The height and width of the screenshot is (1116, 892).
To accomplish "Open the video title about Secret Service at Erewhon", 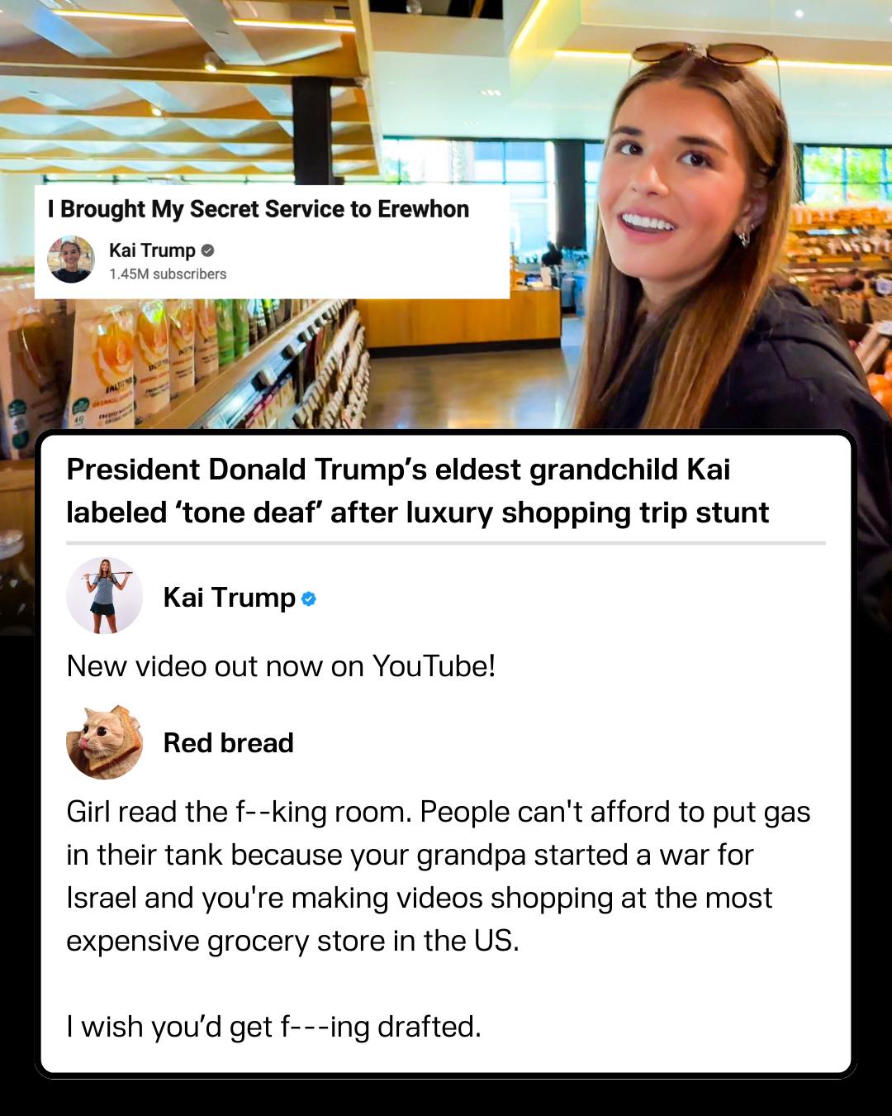I will click(259, 209).
